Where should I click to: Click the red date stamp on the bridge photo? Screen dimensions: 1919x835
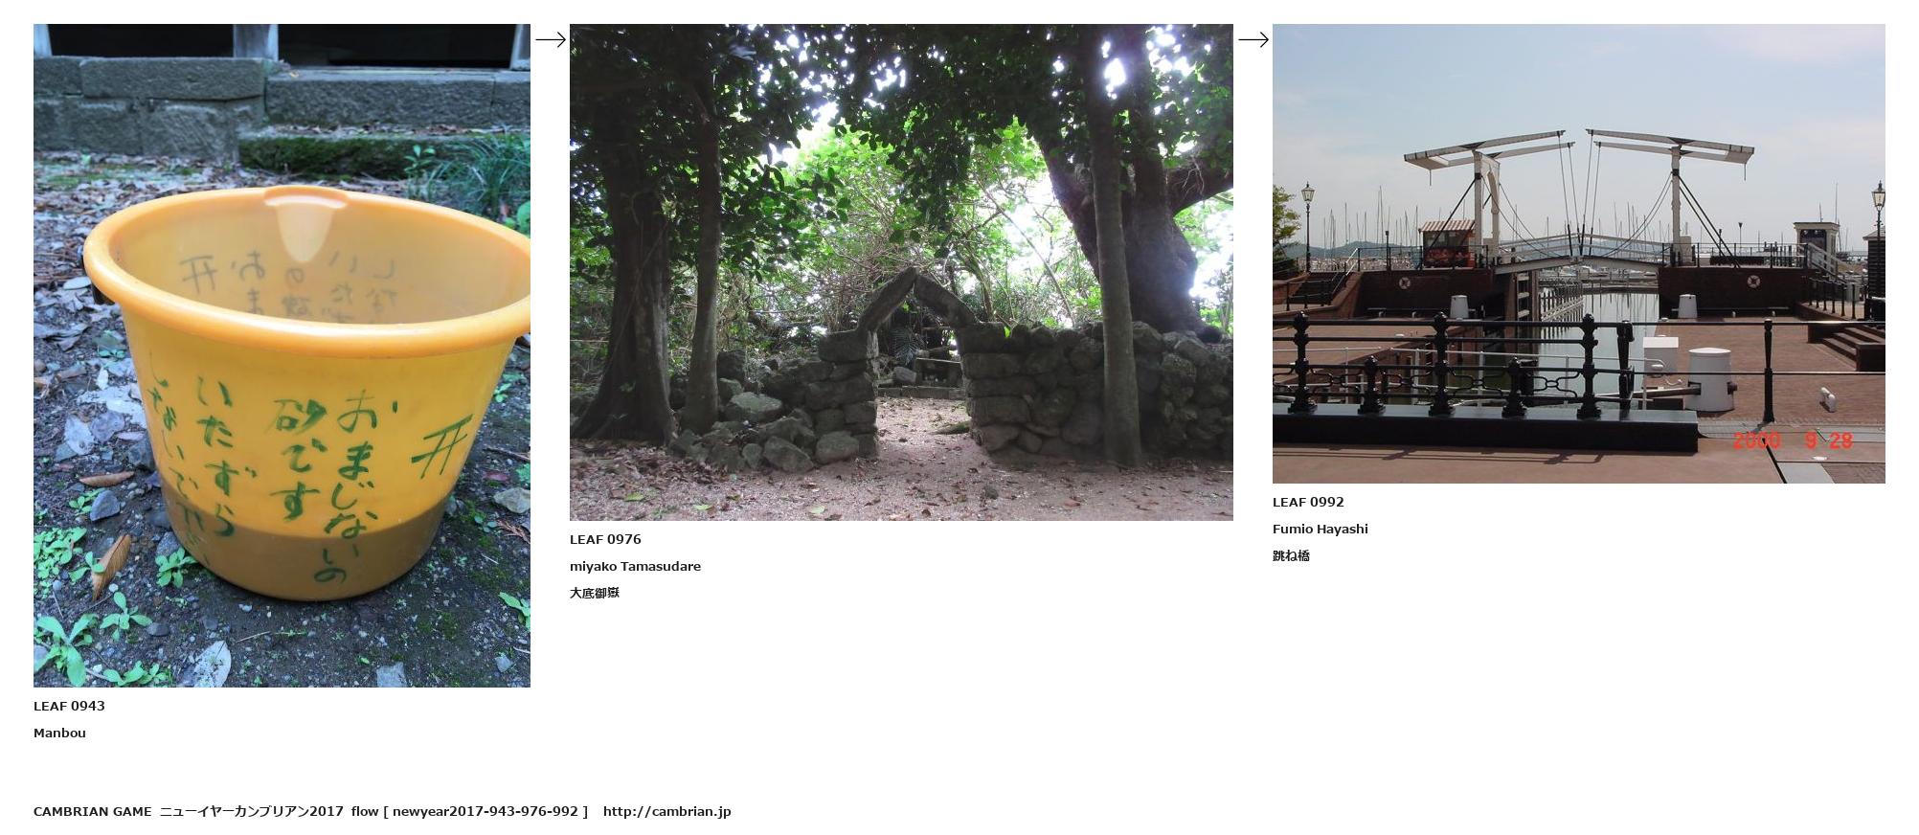pyautogui.click(x=1793, y=440)
